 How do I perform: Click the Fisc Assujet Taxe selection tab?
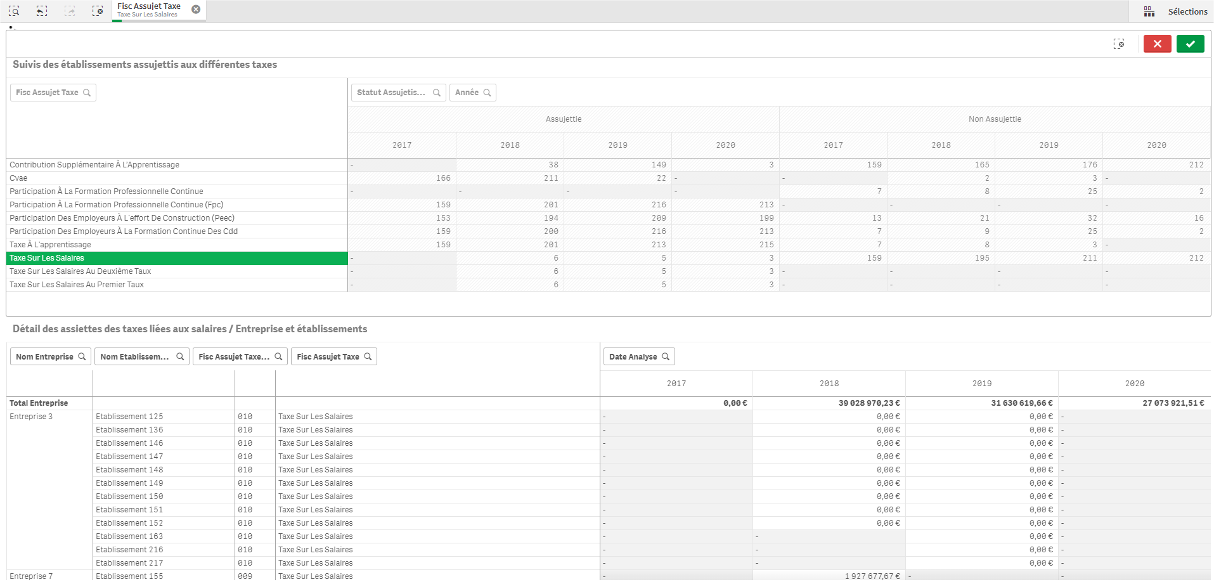[x=150, y=10]
